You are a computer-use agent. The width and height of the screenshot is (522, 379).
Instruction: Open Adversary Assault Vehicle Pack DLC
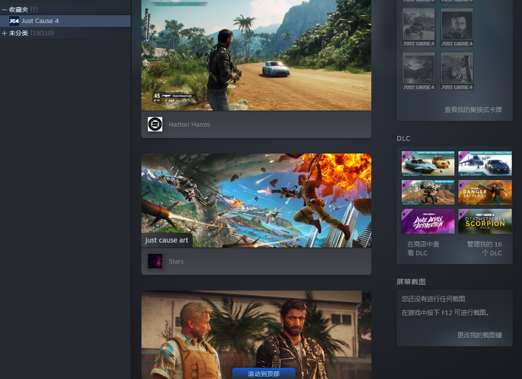pos(485,164)
